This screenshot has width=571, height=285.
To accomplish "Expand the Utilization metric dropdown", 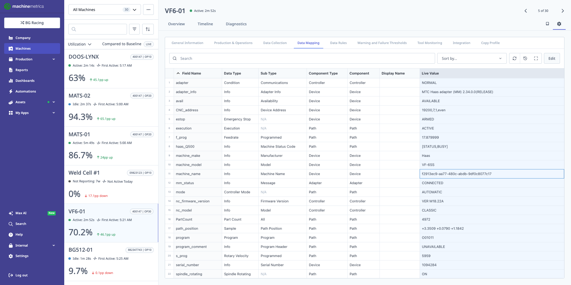I will [x=80, y=44].
